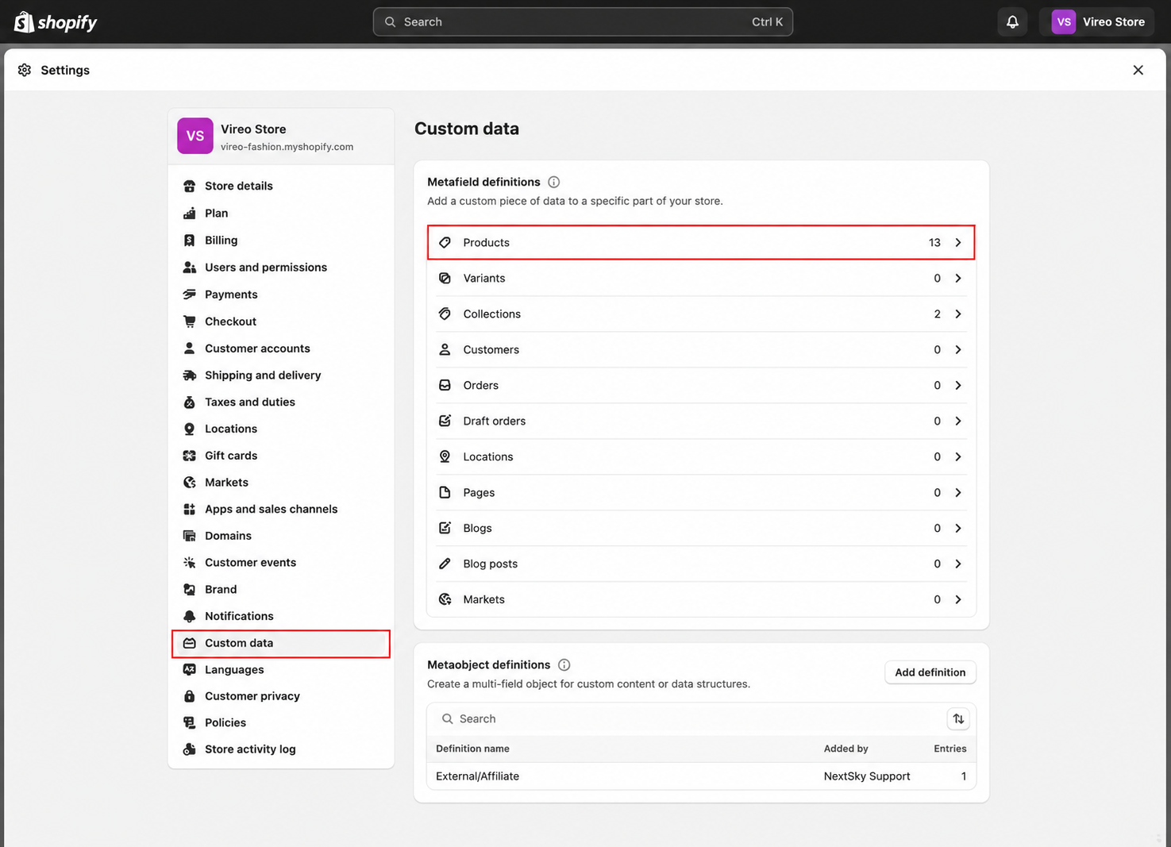Click the Markets globe icon in the sidebar
The height and width of the screenshot is (847, 1171).
click(x=189, y=482)
